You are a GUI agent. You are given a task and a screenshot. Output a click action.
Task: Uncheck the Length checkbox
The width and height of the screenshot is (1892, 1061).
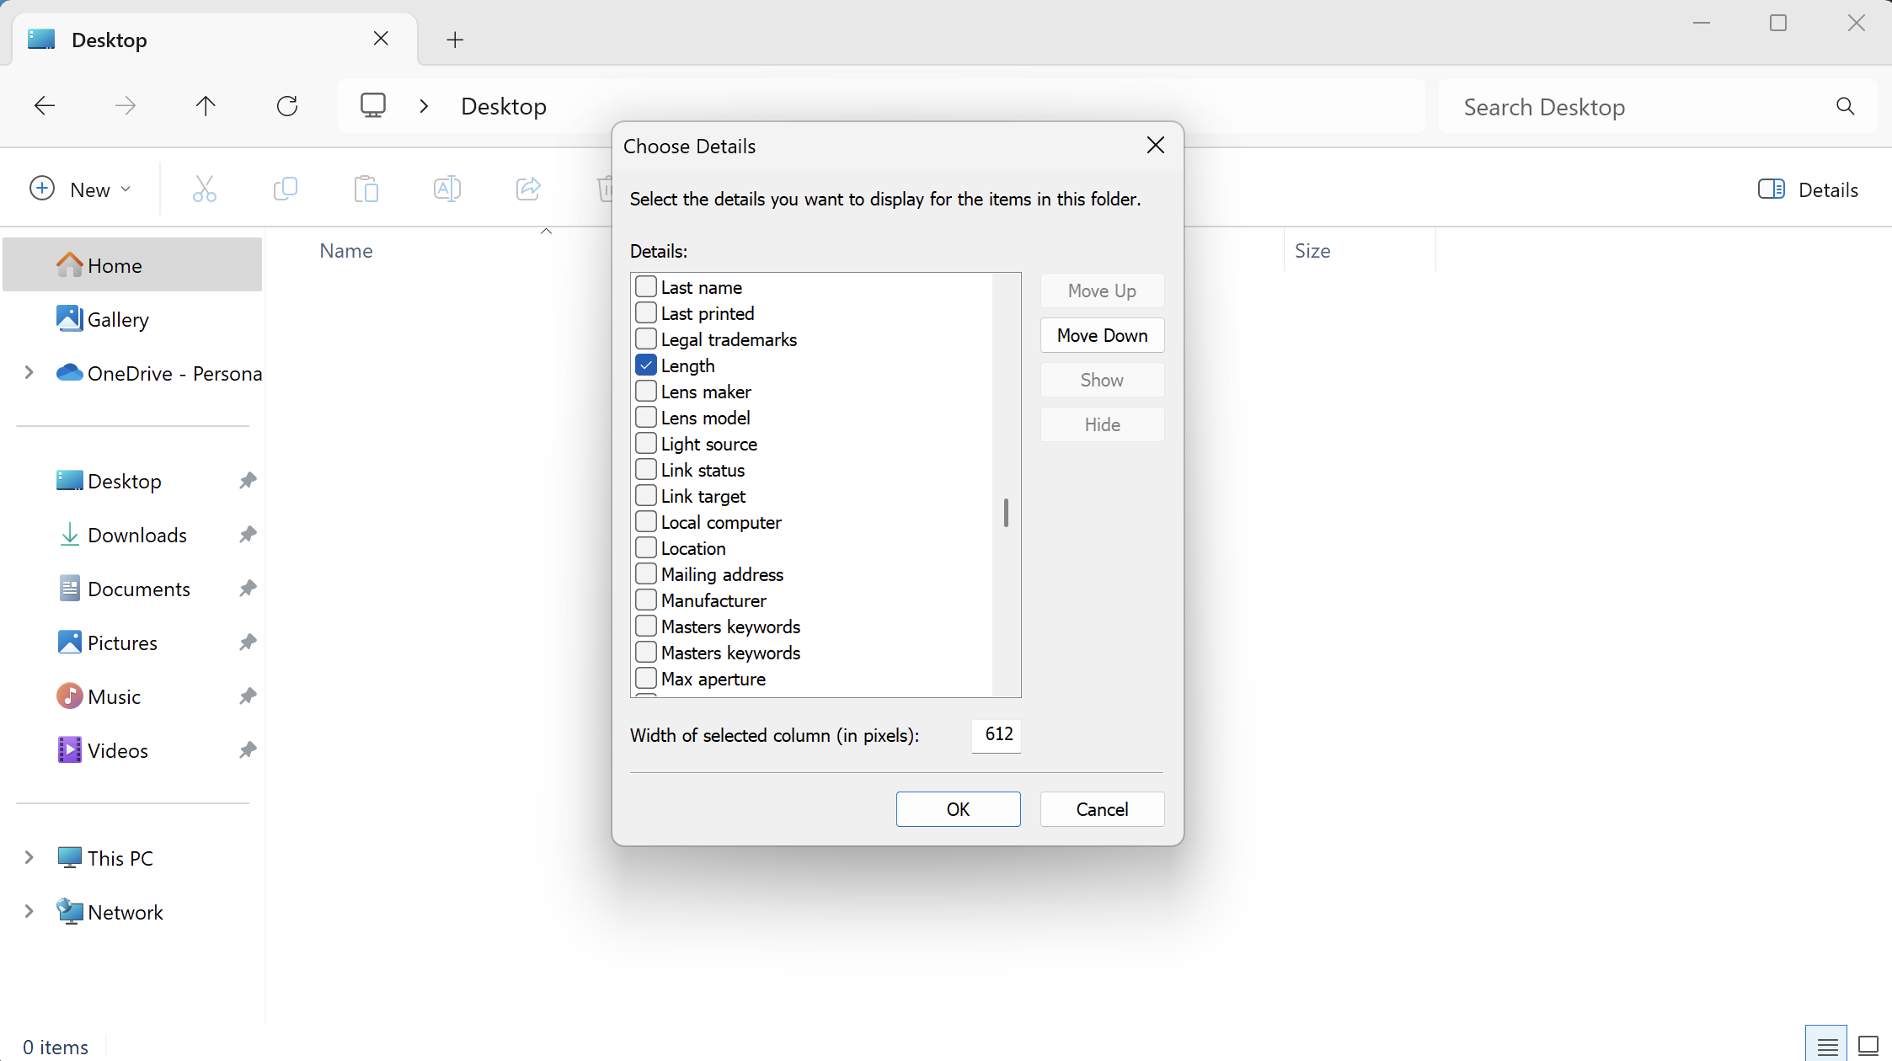(x=646, y=365)
